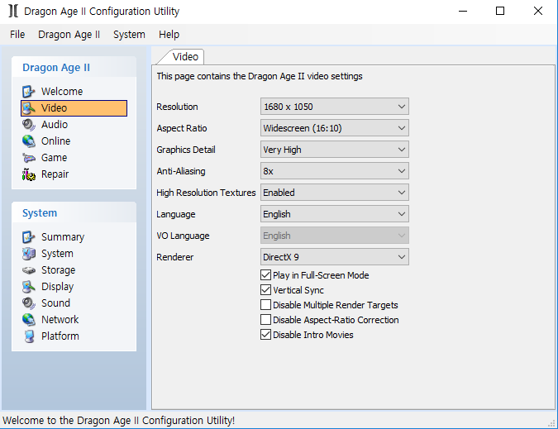Open the Dragon Age II menu

(69, 35)
